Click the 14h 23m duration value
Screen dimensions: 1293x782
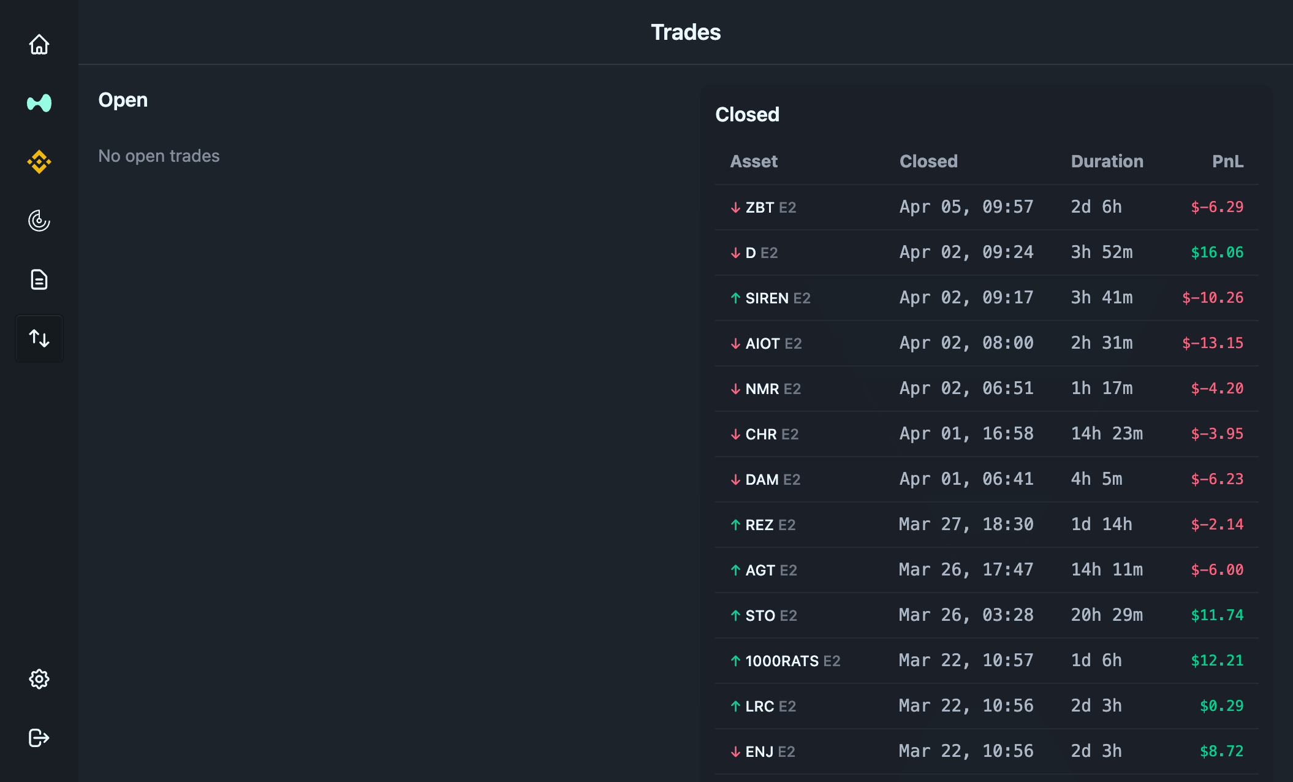tap(1107, 434)
